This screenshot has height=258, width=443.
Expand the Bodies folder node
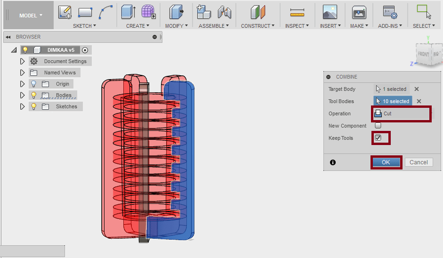[22, 95]
